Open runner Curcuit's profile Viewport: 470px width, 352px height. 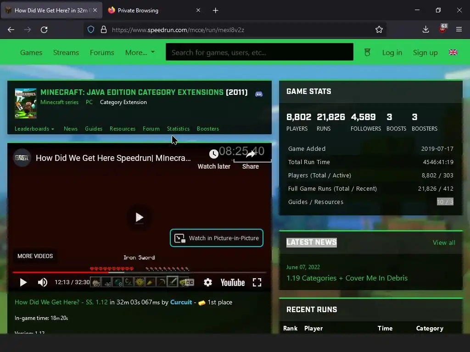181,302
